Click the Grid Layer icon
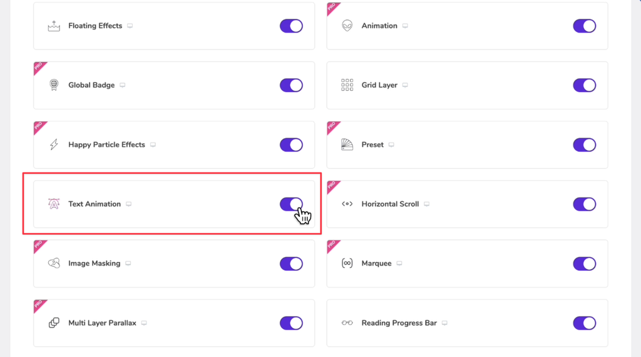 [347, 85]
